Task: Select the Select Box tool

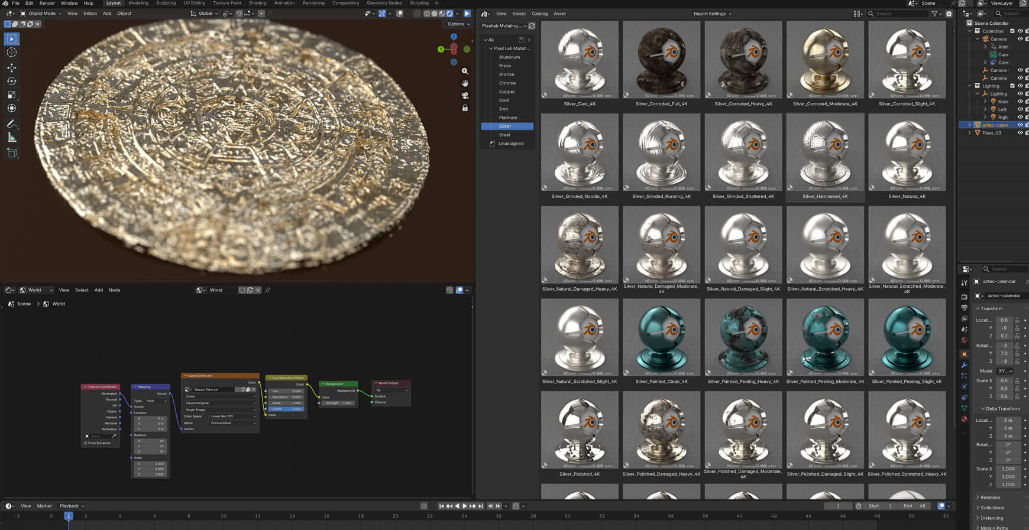Action: click(x=12, y=39)
